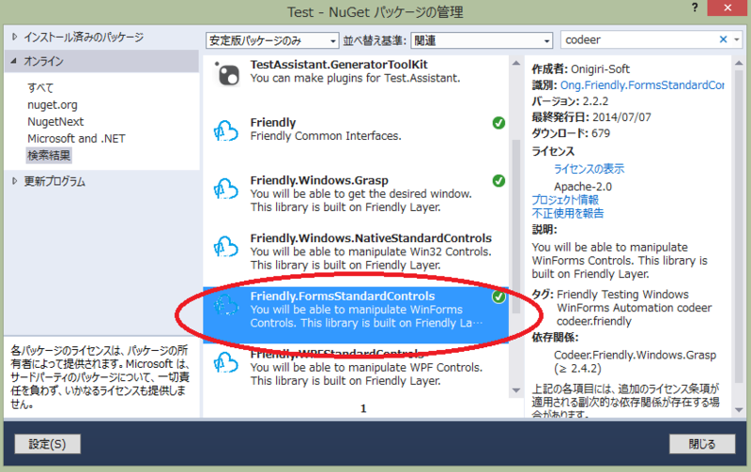Click the Apache-2.0 license text

[583, 187]
